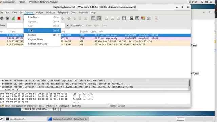Open the power menu icon
The height and width of the screenshot is (122, 217).
(x=211, y=2)
